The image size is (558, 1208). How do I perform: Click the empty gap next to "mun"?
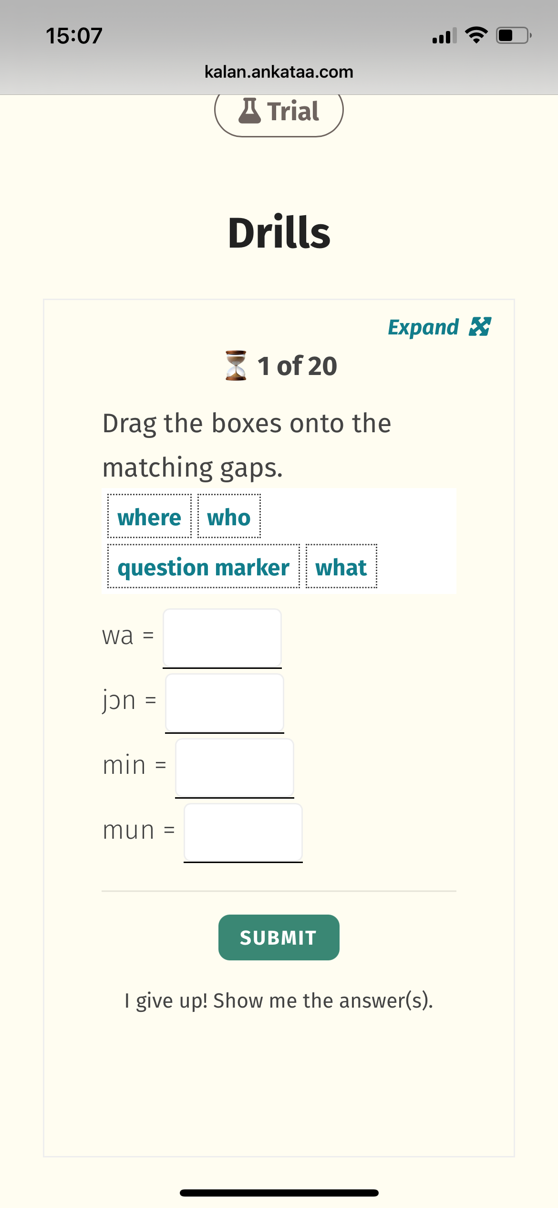pyautogui.click(x=243, y=833)
